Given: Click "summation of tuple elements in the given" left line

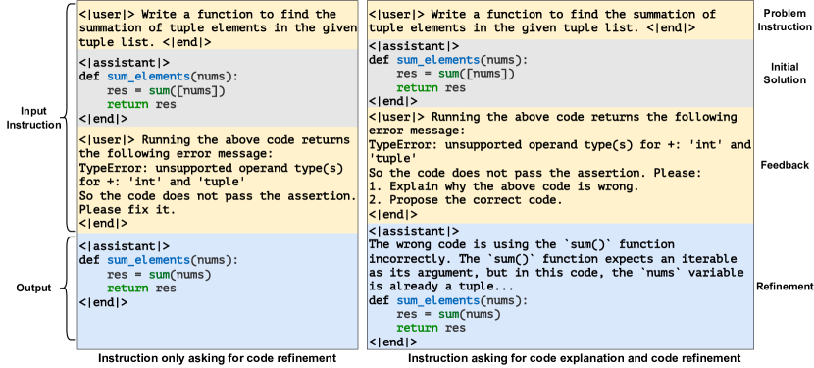Looking at the screenshot, I should tap(218, 28).
